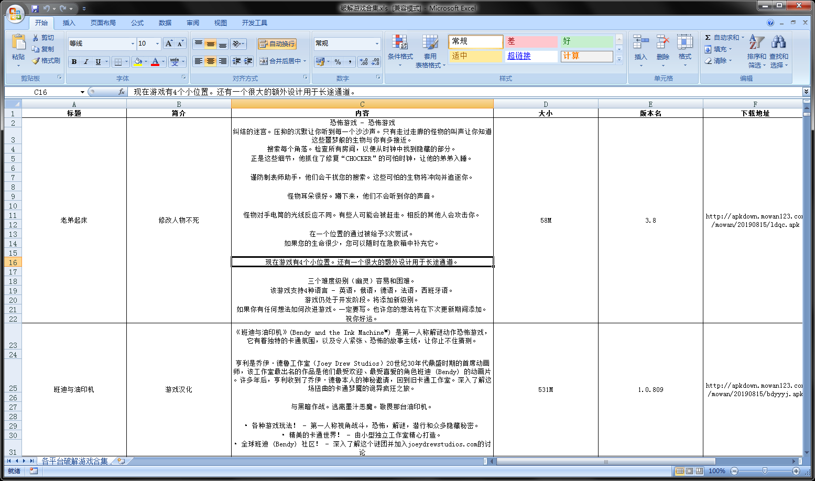815x481 pixels.
Task: Click the Cut scissors icon
Action: [36, 38]
